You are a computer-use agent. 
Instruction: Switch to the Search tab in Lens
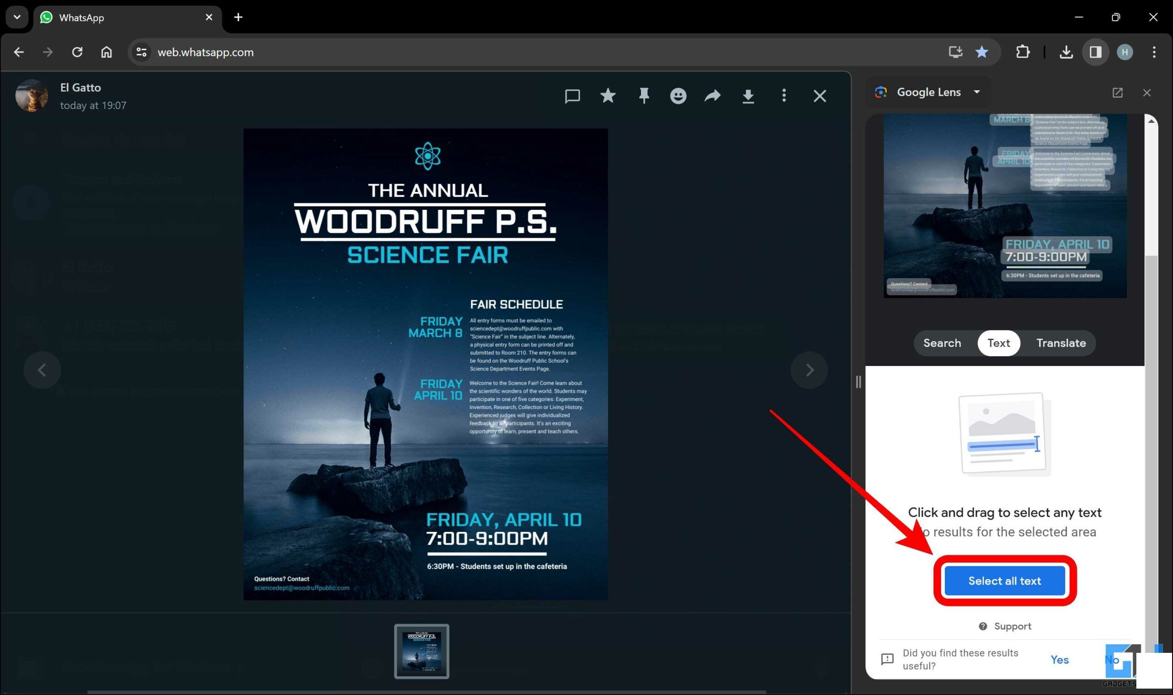pos(942,343)
